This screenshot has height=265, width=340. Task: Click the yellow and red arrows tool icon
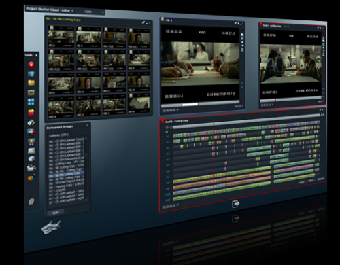pyautogui.click(x=31, y=112)
